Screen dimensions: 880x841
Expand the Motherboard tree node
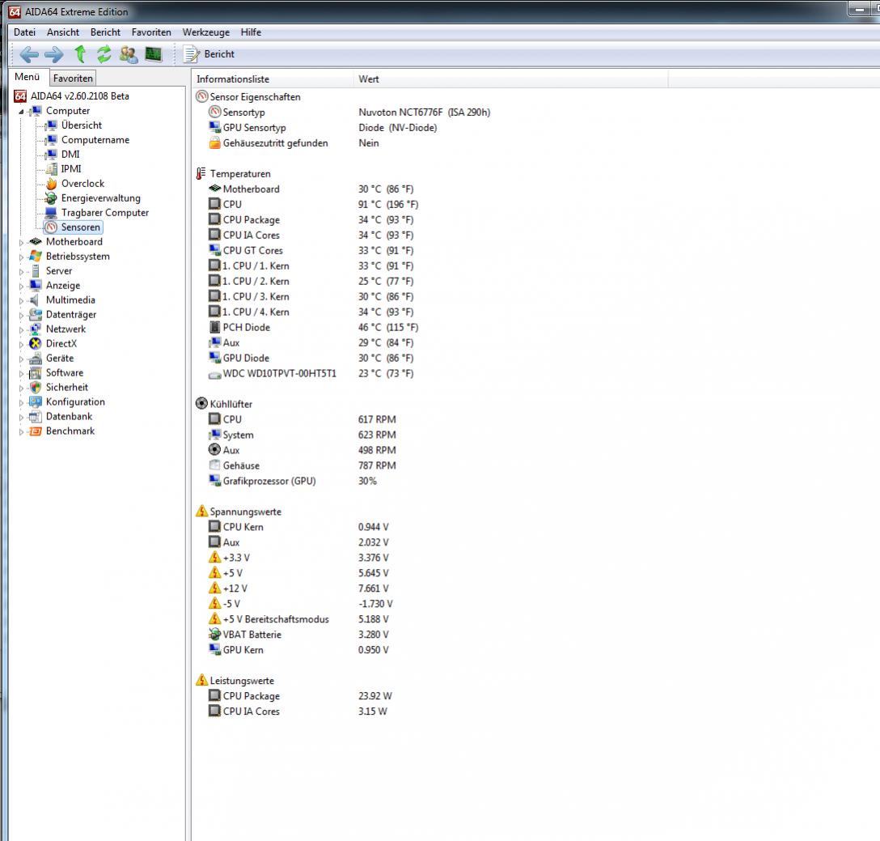[x=21, y=242]
